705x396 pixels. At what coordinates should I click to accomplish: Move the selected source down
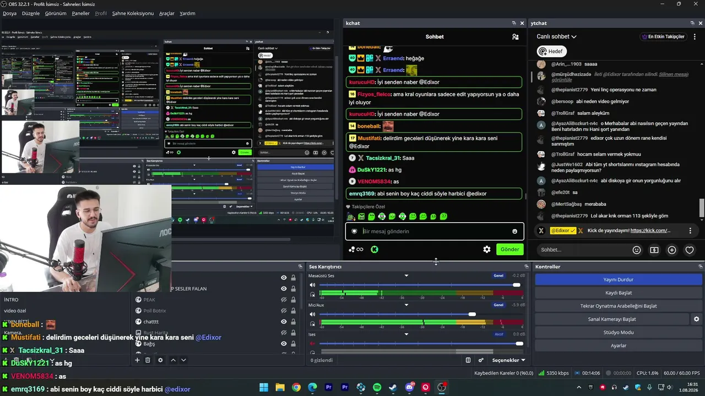(x=183, y=360)
